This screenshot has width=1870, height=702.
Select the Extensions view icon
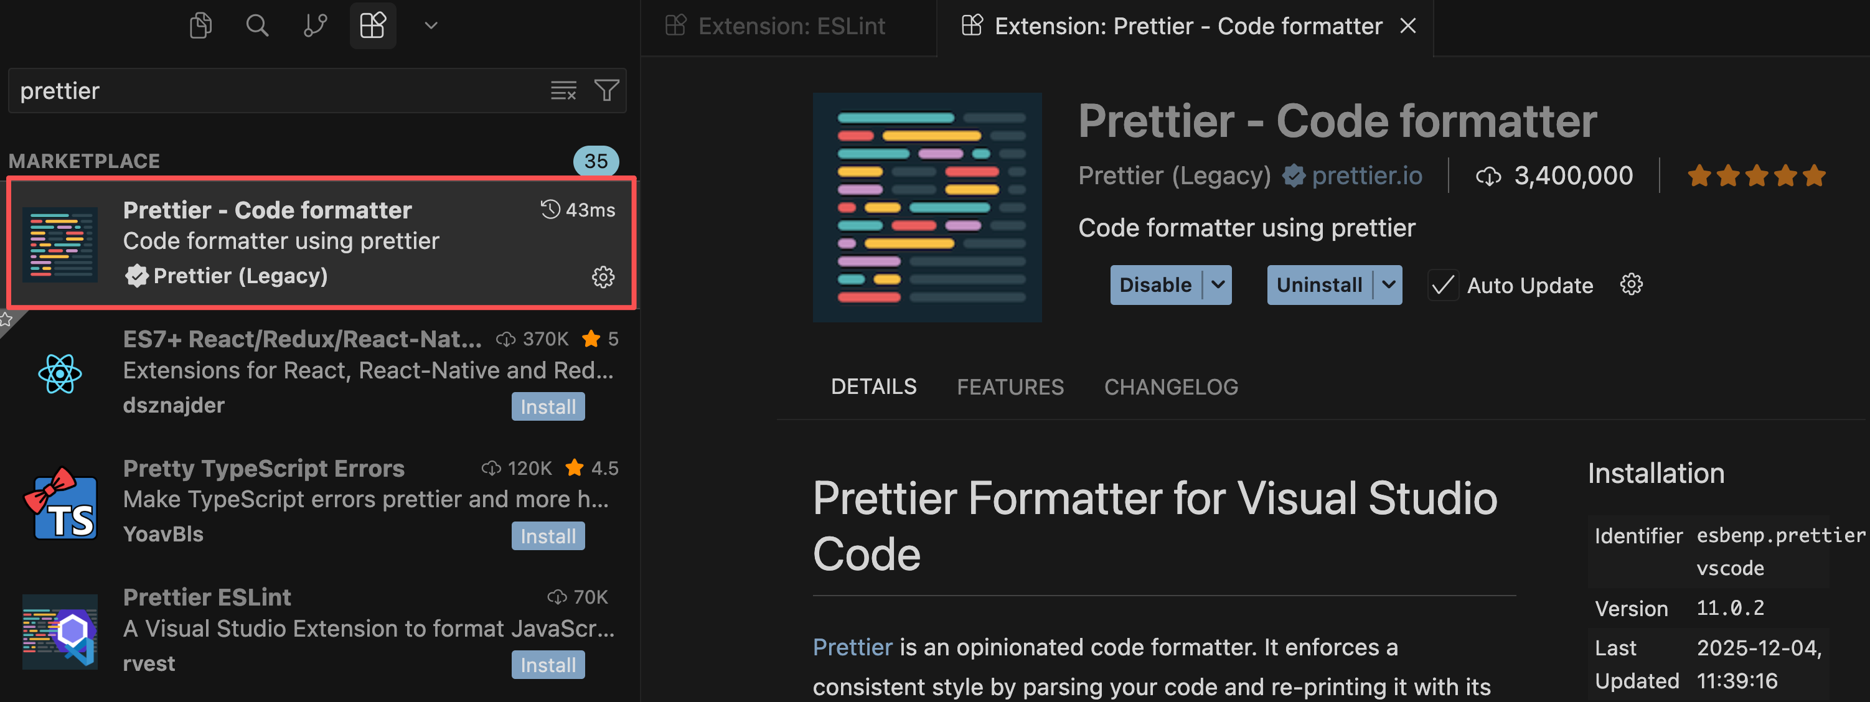coord(372,26)
